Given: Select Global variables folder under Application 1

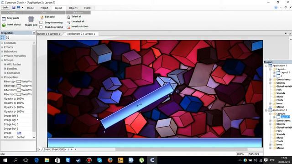Looking at the screenshot, I should coord(284,87).
